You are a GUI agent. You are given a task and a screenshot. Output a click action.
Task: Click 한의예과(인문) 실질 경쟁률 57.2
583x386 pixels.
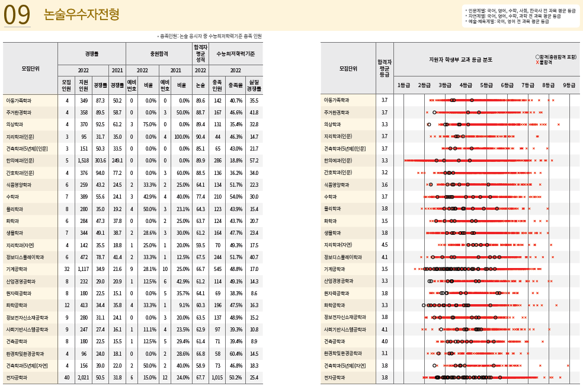pyautogui.click(x=254, y=161)
